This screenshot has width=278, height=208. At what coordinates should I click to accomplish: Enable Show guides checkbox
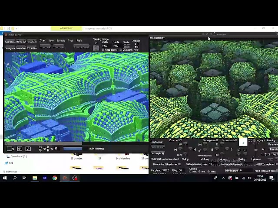[x=217, y=140]
